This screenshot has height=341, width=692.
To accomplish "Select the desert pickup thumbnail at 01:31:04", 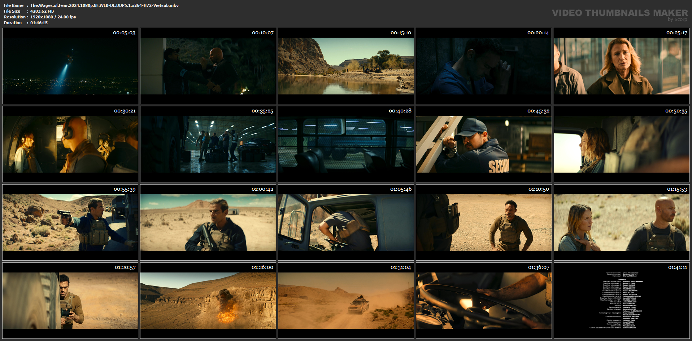I will click(x=346, y=301).
